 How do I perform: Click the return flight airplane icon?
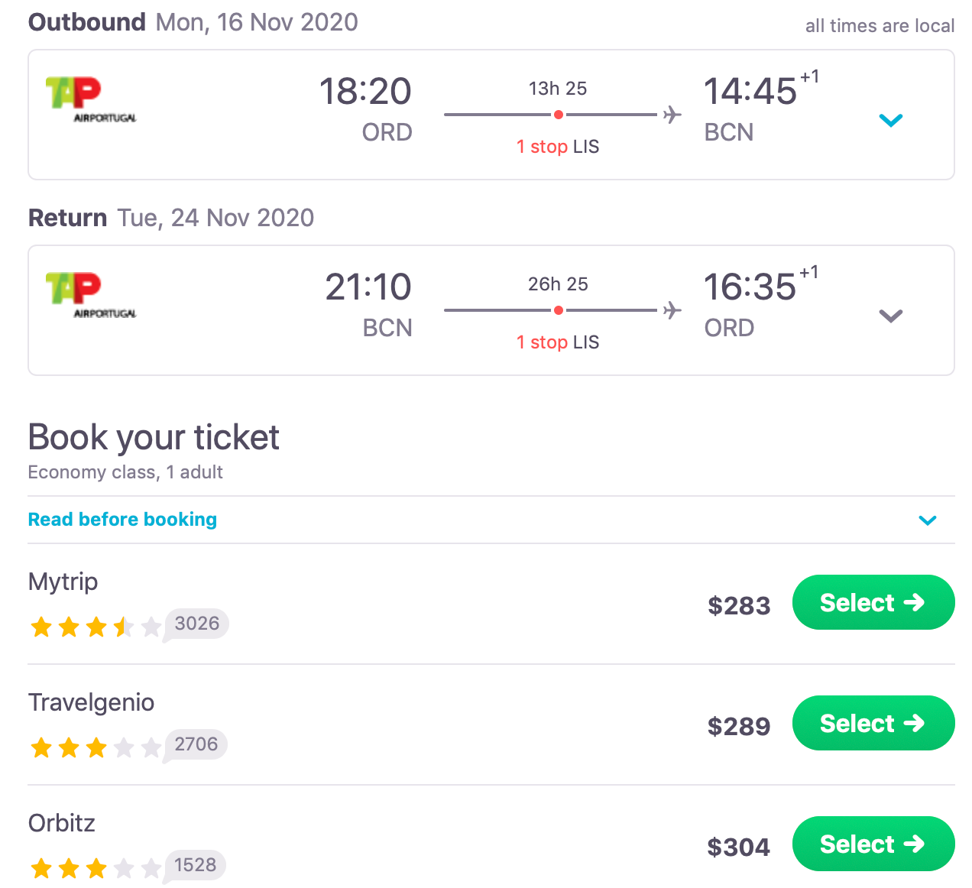(x=672, y=310)
